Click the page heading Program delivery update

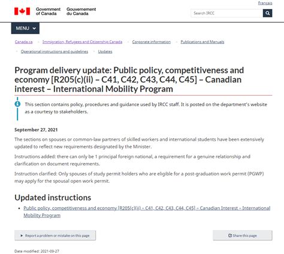tap(129, 80)
